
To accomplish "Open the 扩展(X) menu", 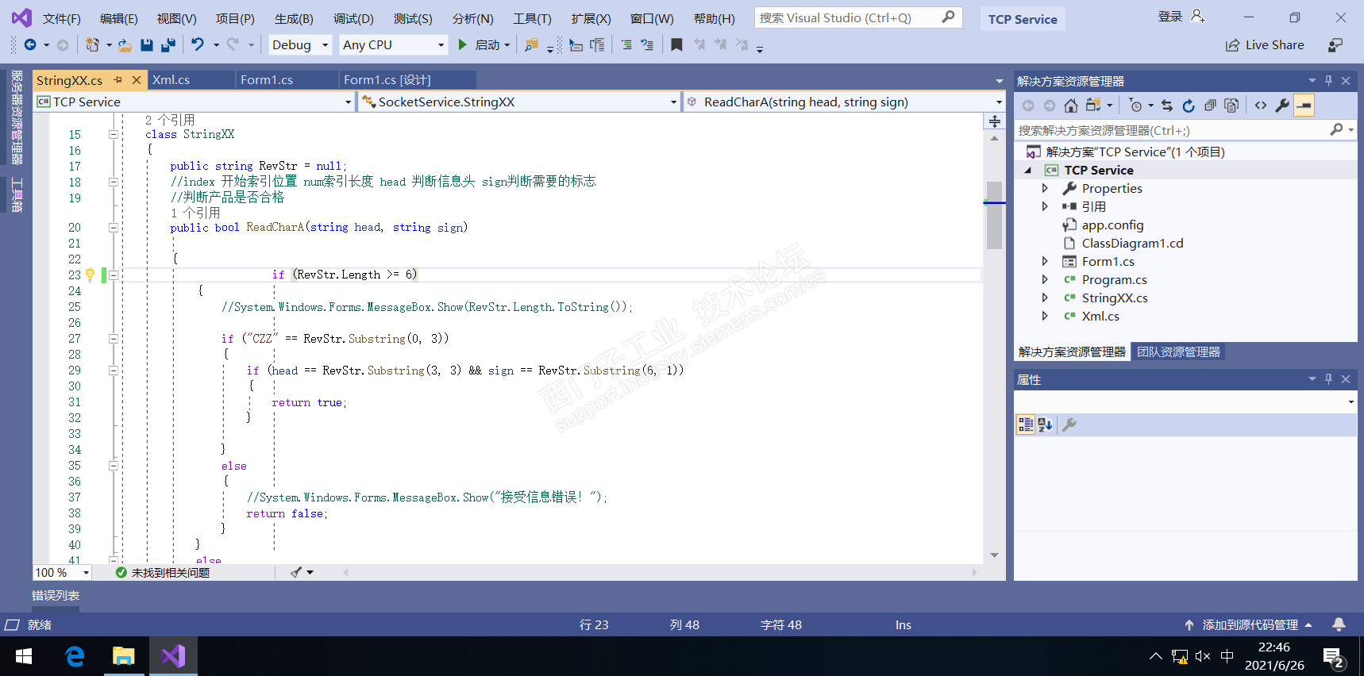I will click(591, 18).
